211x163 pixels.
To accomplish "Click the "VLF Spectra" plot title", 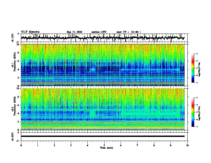I will 30,32.
